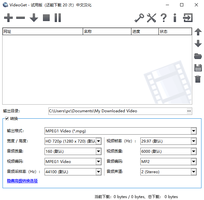This screenshot has width=204, height=200.
Task: Stop downloading with the square icon
Action: point(46,18)
